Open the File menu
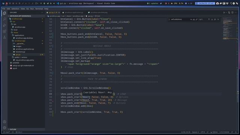This screenshot has width=240, height=135. 4,9
